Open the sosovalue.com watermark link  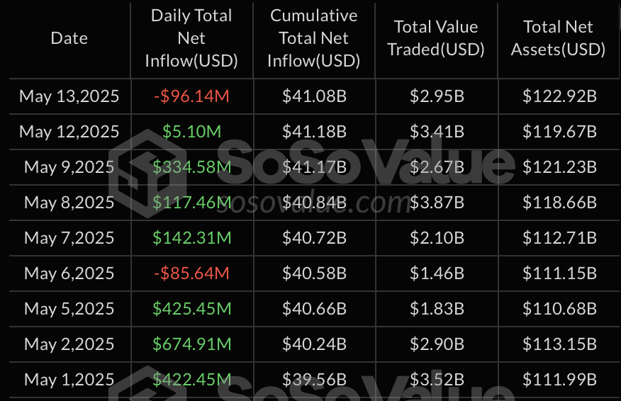[313, 203]
